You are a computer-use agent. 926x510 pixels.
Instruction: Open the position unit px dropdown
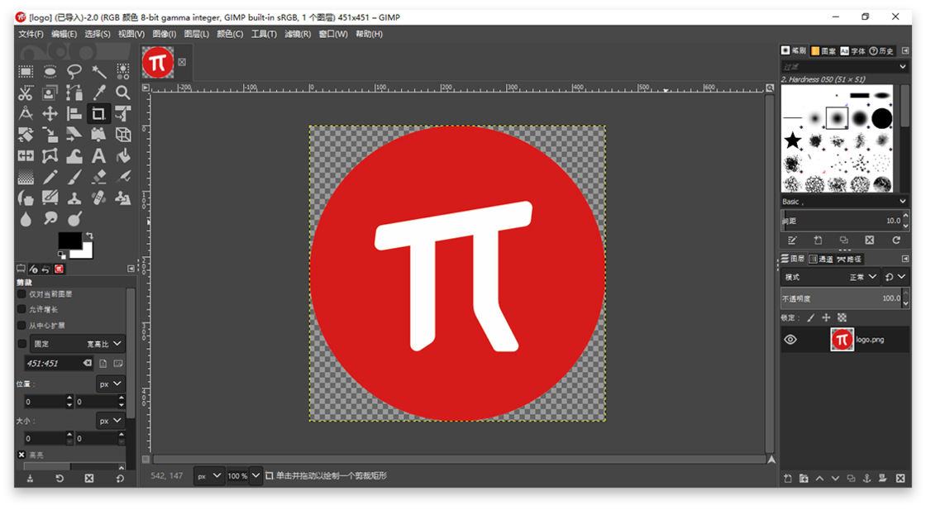coord(111,384)
